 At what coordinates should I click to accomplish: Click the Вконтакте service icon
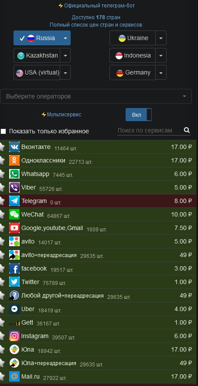[14, 147]
